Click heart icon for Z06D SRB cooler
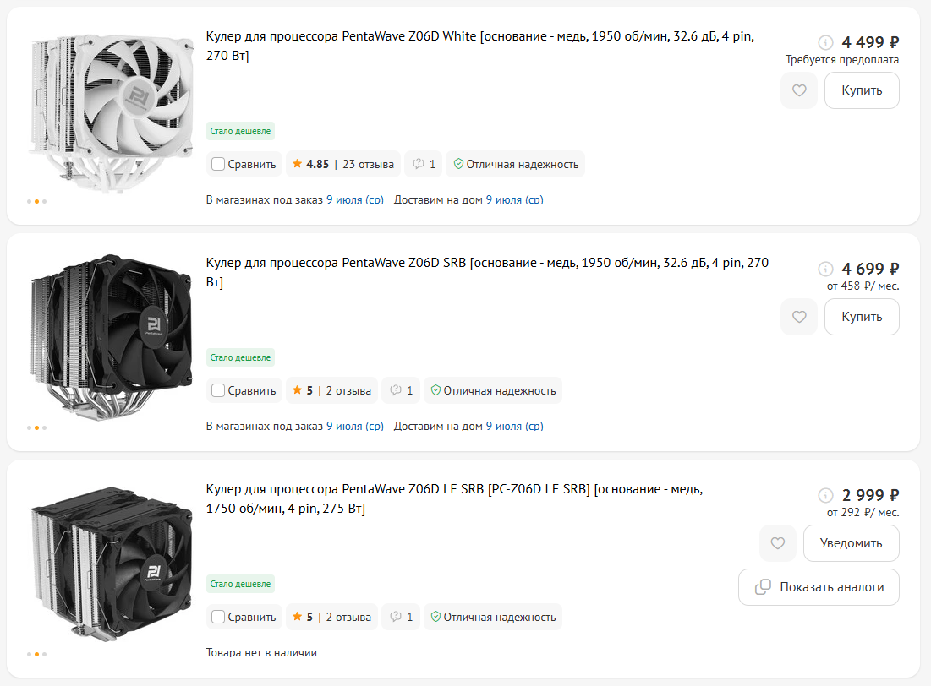Viewport: 931px width, 686px height. click(799, 317)
